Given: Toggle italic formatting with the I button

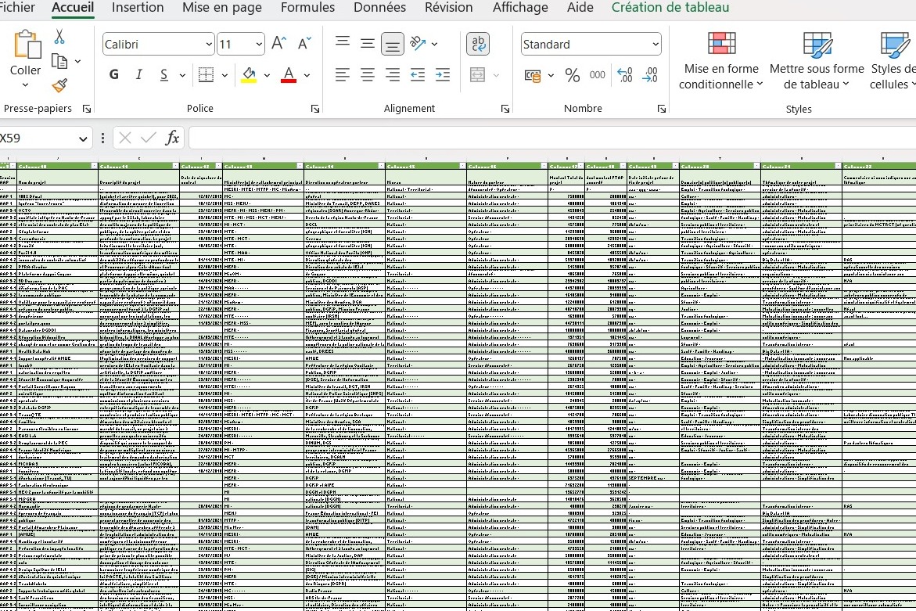Looking at the screenshot, I should pyautogui.click(x=139, y=75).
